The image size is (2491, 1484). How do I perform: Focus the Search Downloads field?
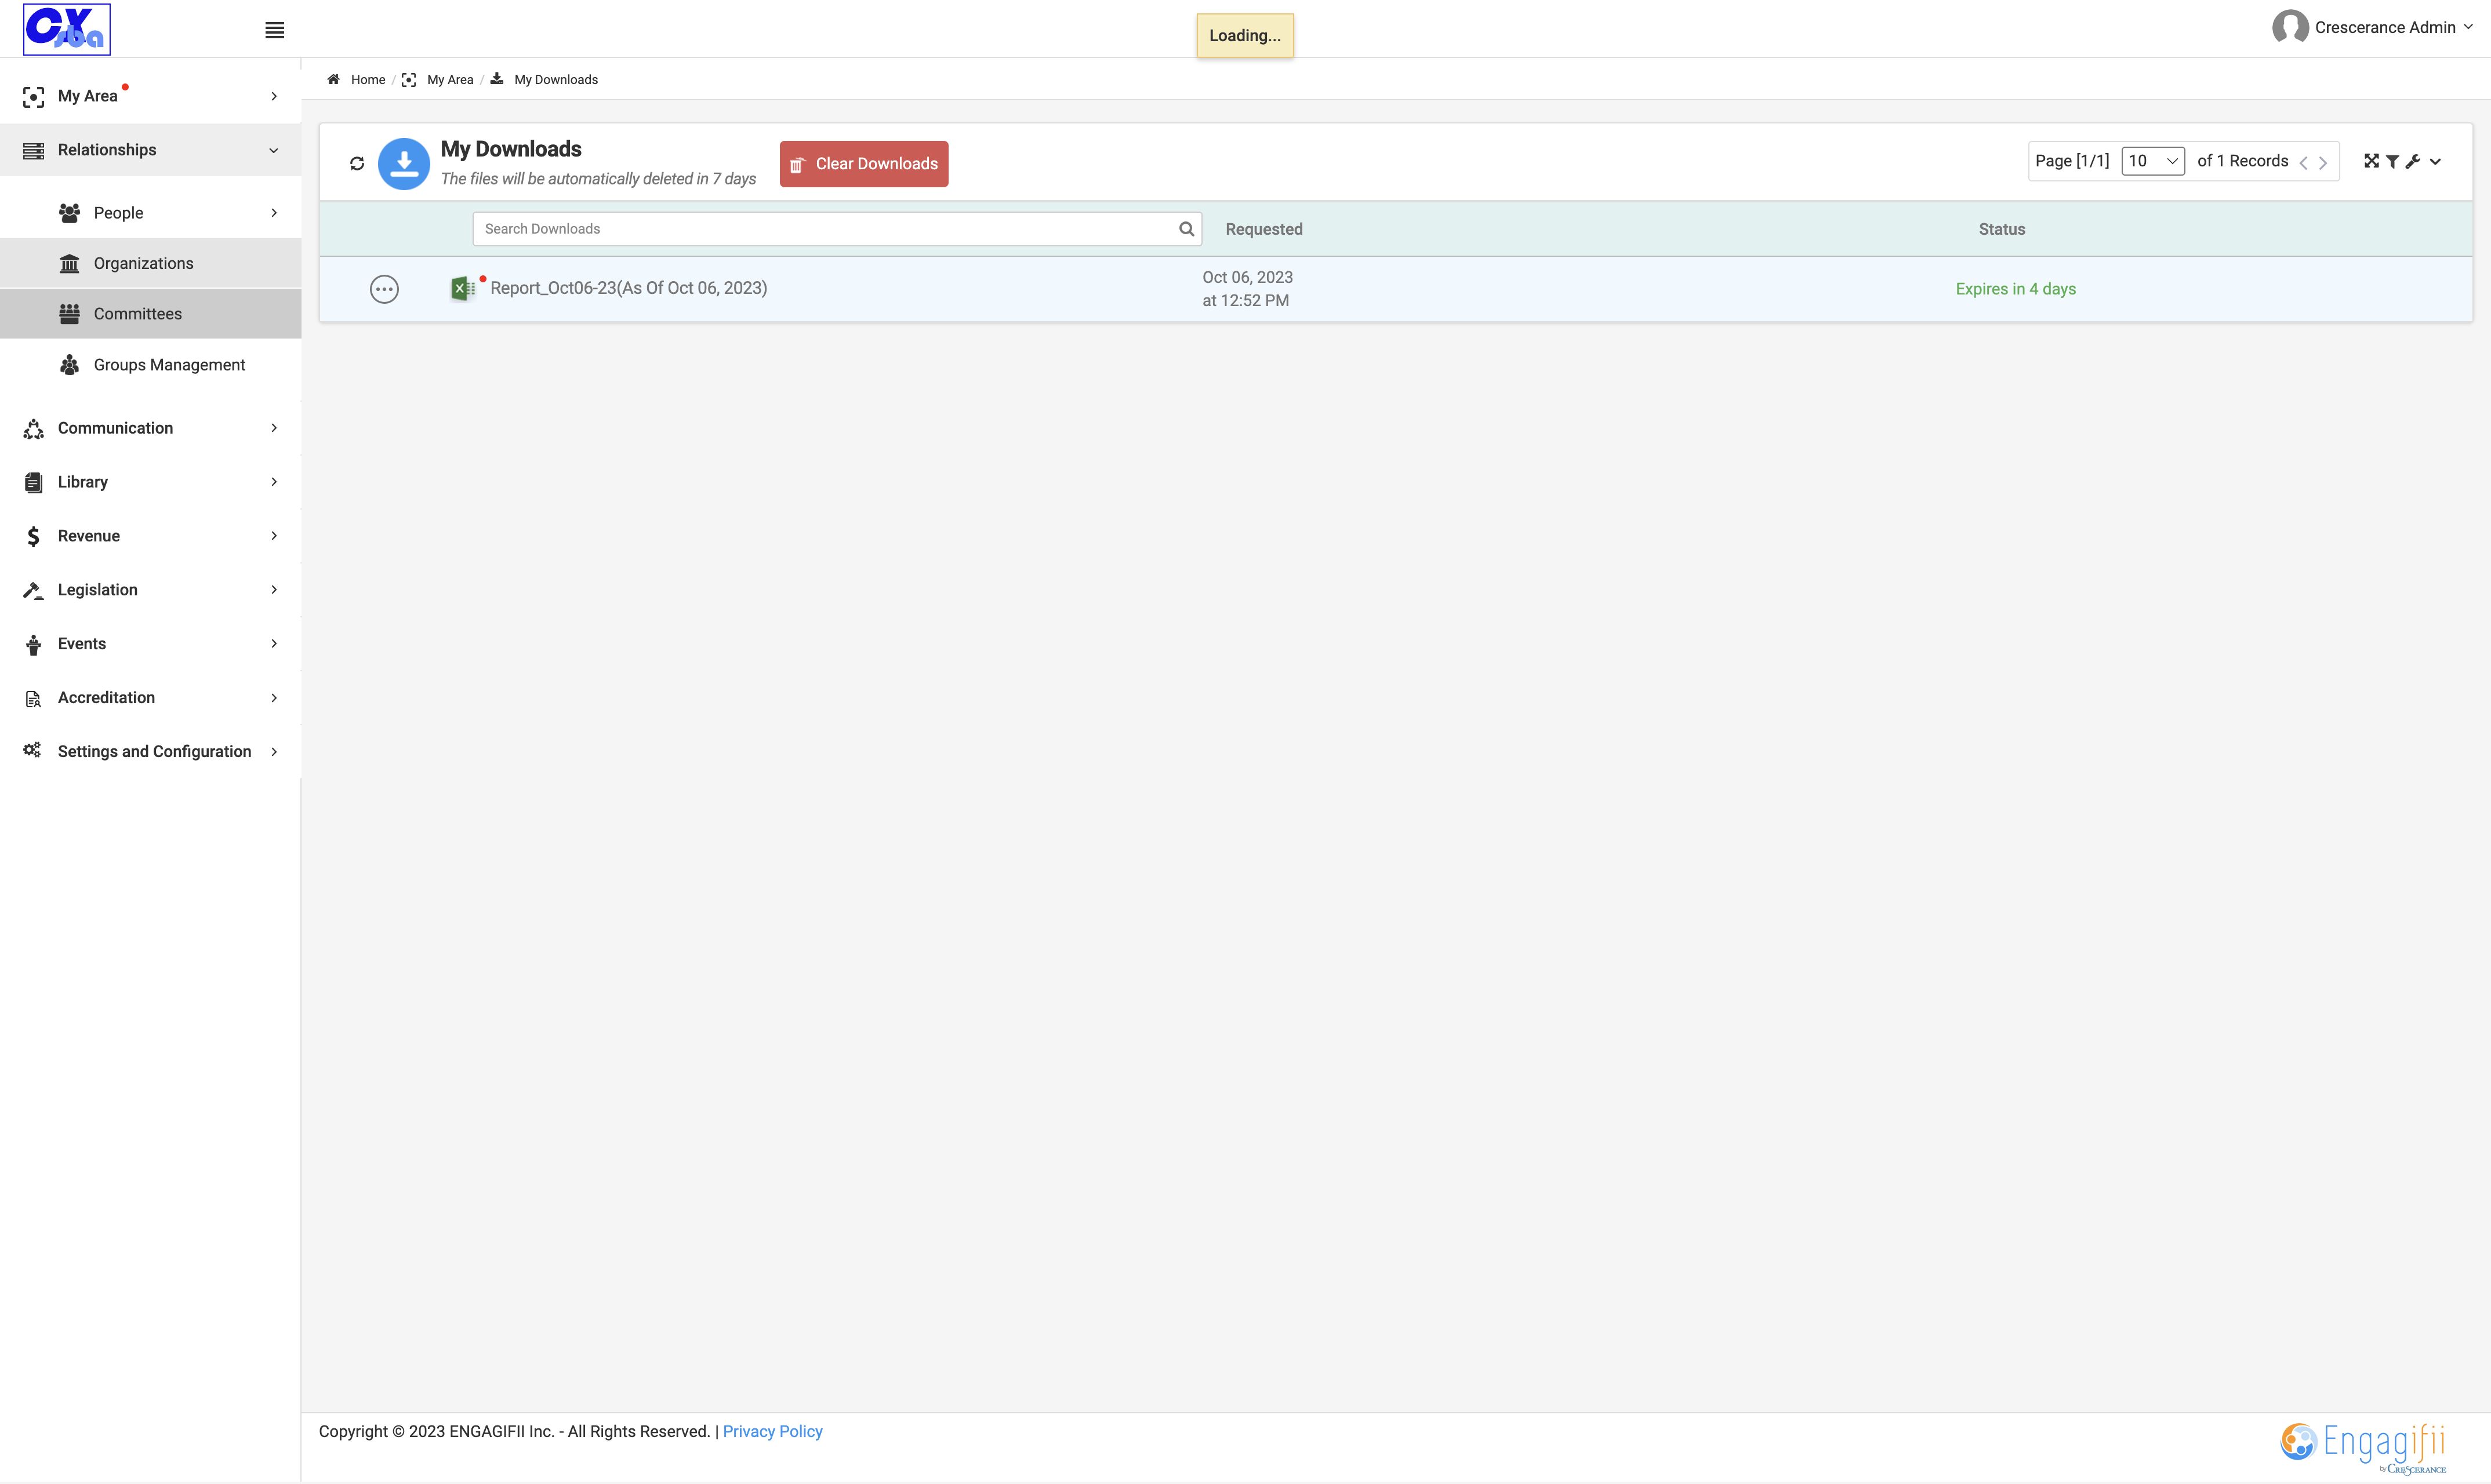[x=837, y=229]
